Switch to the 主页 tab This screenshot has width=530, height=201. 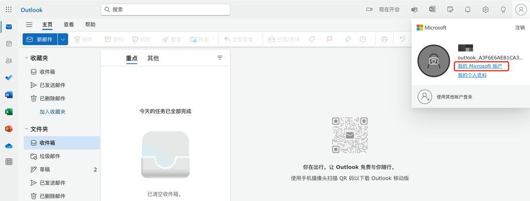[x=47, y=25]
